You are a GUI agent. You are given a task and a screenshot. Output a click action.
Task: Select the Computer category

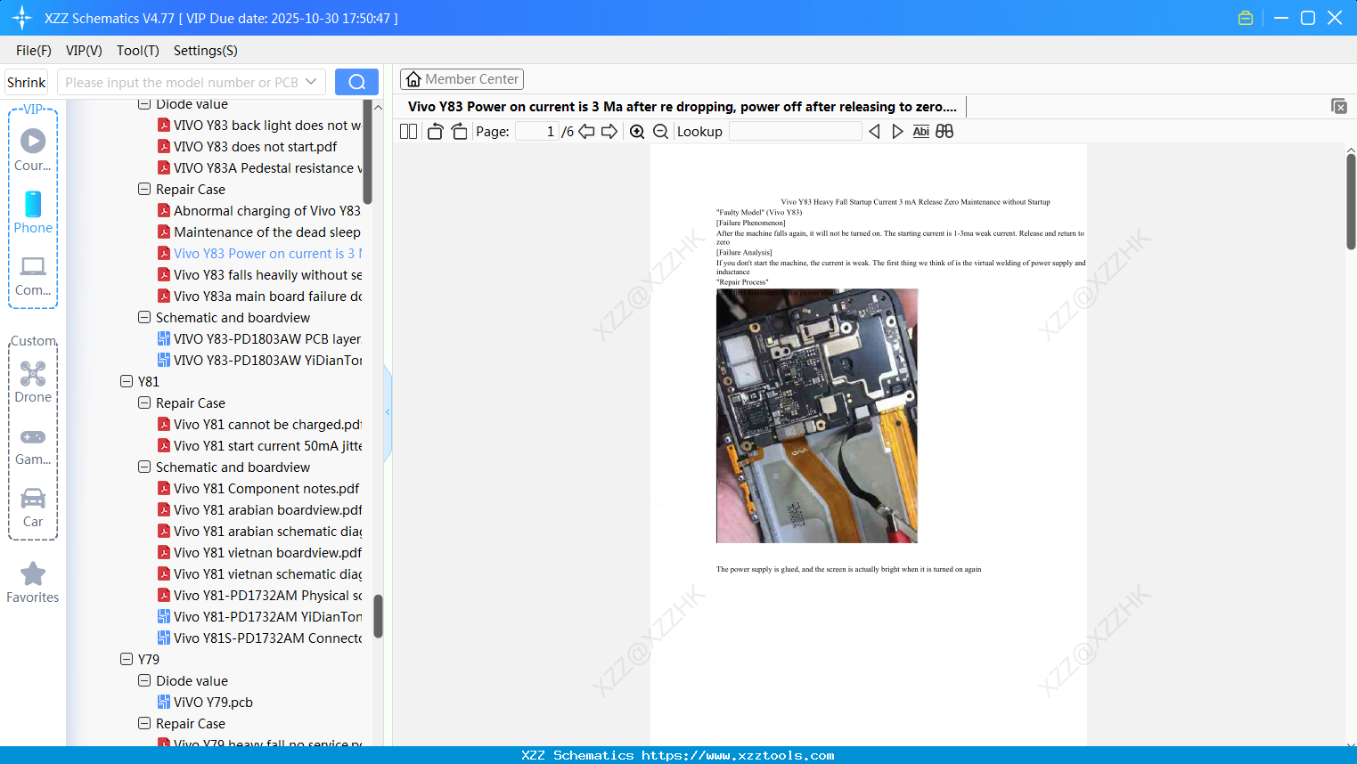click(x=33, y=275)
